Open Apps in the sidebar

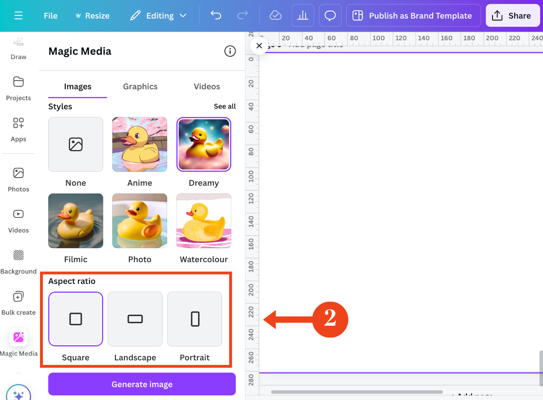[x=18, y=130]
